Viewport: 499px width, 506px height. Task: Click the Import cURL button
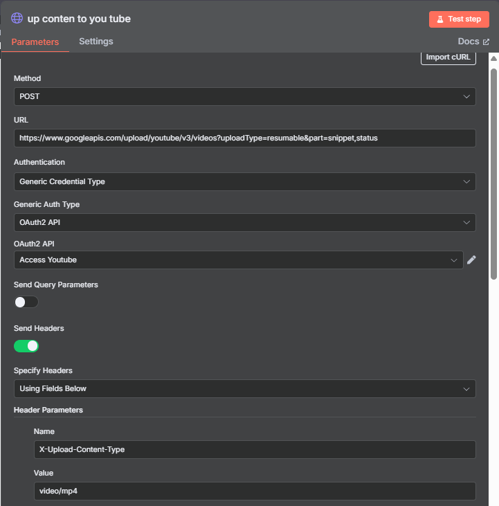448,57
